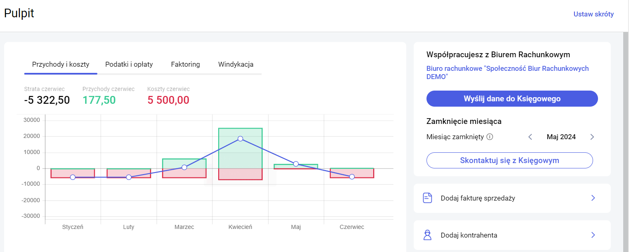Click the Kwiecień data point on line

tap(240, 139)
